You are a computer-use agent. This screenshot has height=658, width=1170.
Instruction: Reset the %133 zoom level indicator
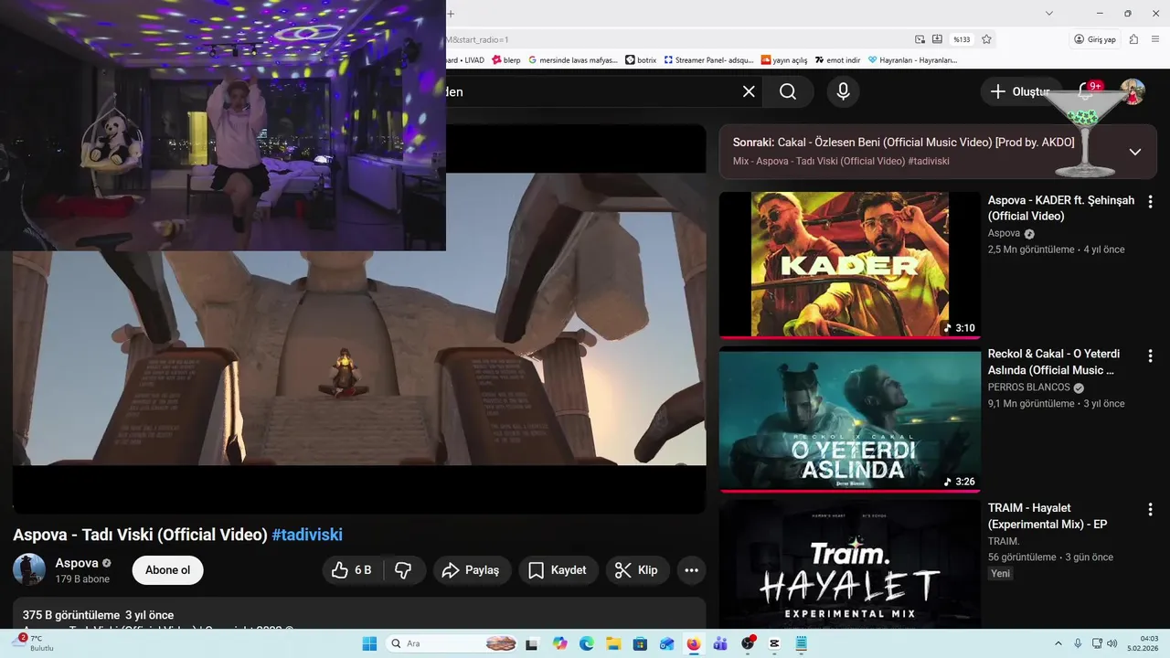[x=962, y=39]
